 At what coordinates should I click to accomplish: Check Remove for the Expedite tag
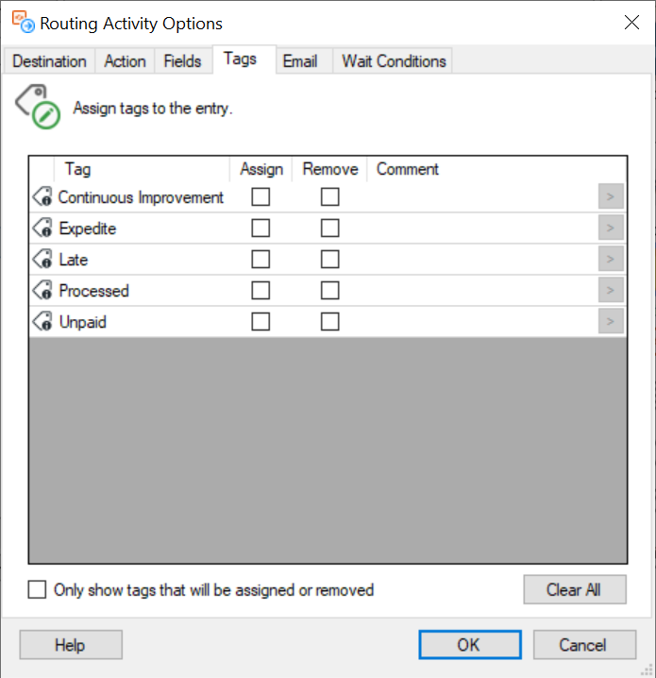[x=329, y=229]
